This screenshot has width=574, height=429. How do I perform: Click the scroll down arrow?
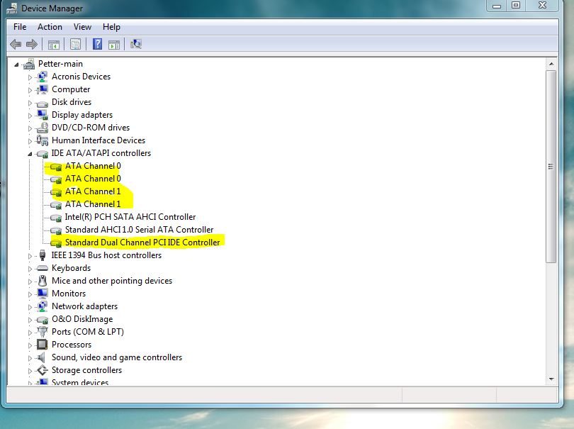[551, 379]
